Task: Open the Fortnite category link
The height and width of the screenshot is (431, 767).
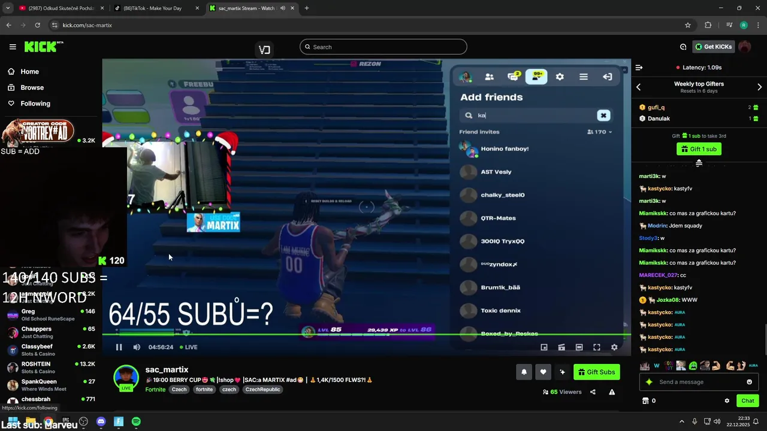Action: pos(155,389)
